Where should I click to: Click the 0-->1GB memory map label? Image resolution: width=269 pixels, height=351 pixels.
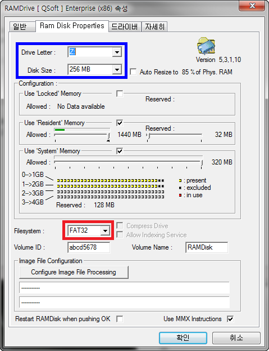click(33, 175)
